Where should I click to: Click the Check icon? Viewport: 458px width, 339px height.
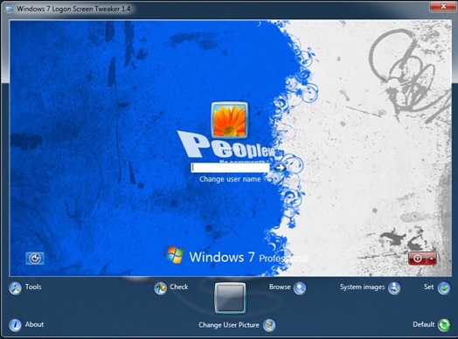160,288
